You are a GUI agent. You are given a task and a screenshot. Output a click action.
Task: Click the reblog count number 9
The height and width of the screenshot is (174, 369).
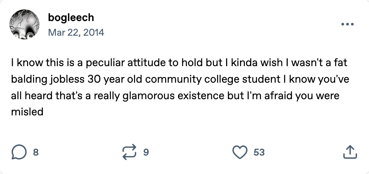pyautogui.click(x=146, y=152)
